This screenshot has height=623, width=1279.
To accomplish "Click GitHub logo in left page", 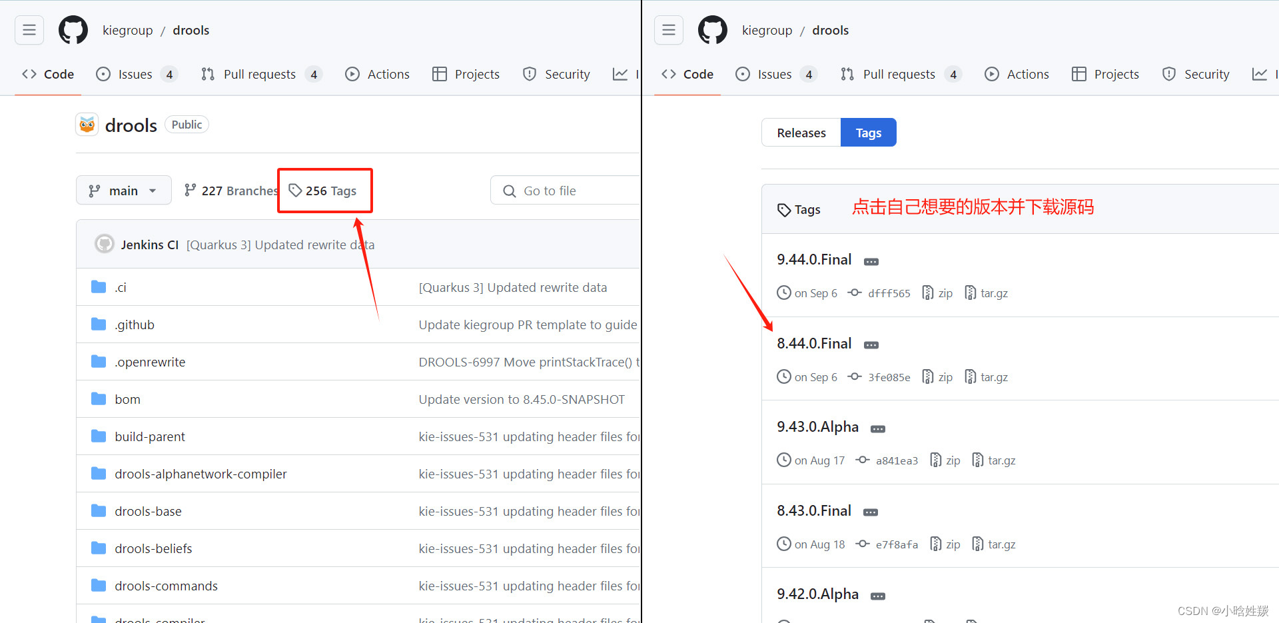I will coord(73,30).
